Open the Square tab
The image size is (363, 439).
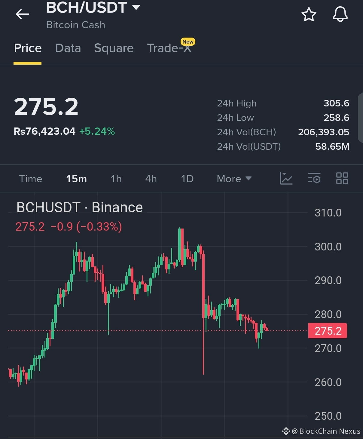point(114,48)
